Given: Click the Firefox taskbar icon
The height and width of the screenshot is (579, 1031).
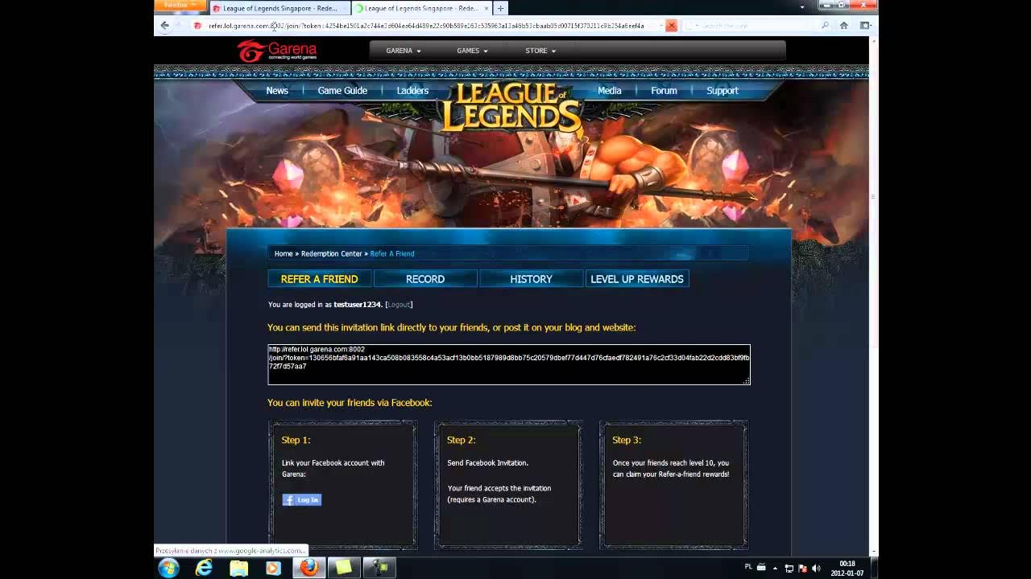Looking at the screenshot, I should click(309, 568).
